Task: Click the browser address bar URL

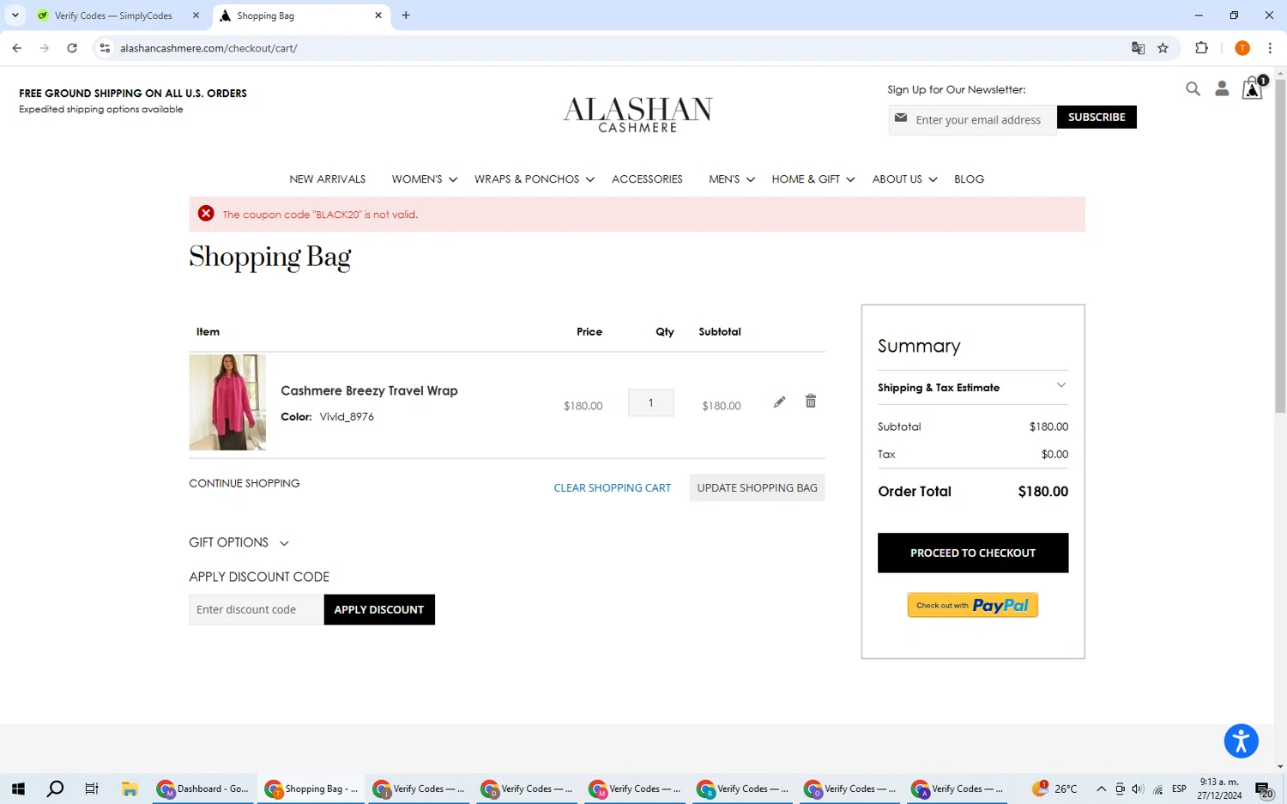Action: (x=208, y=48)
